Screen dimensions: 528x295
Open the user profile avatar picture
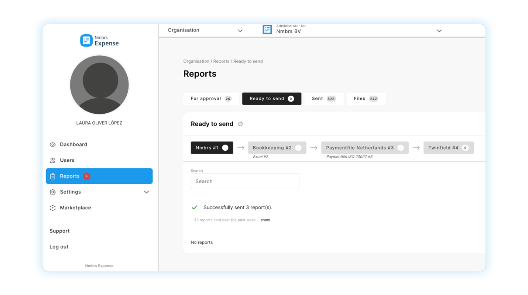[x=99, y=85]
